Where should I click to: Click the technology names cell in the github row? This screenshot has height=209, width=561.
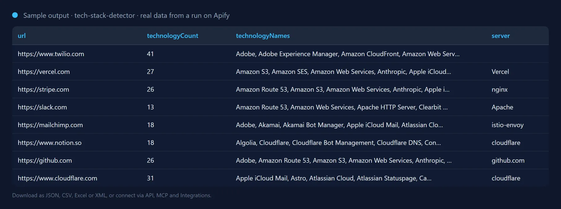tap(343, 160)
